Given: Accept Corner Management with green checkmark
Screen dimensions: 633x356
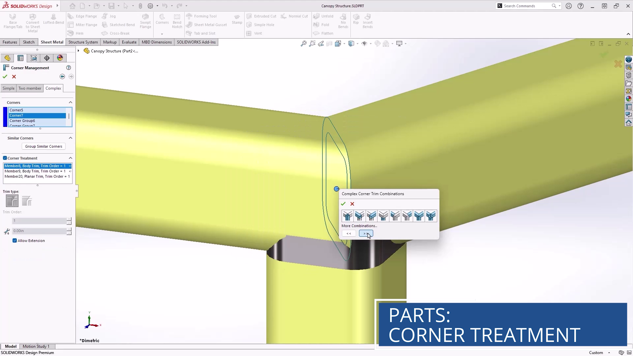Looking at the screenshot, I should pyautogui.click(x=5, y=76).
